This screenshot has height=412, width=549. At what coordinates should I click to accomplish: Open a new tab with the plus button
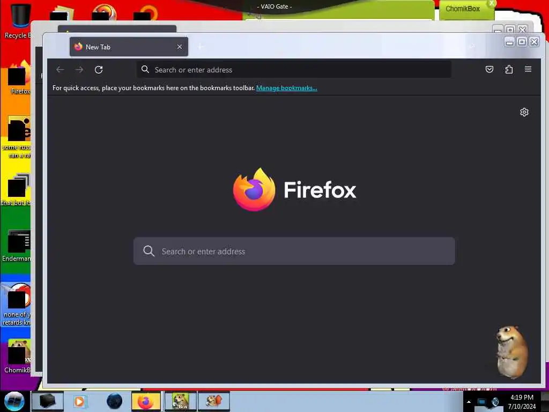click(x=201, y=47)
